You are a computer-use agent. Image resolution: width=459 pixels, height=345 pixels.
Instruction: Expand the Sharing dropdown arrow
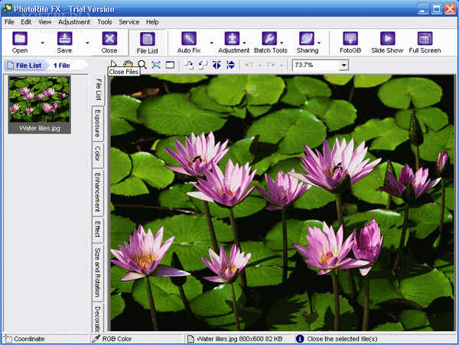coord(319,43)
